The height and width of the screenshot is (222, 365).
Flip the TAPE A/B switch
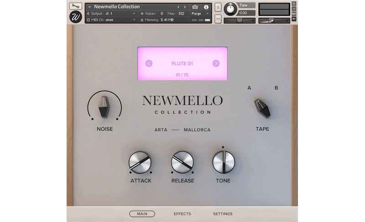(263, 108)
